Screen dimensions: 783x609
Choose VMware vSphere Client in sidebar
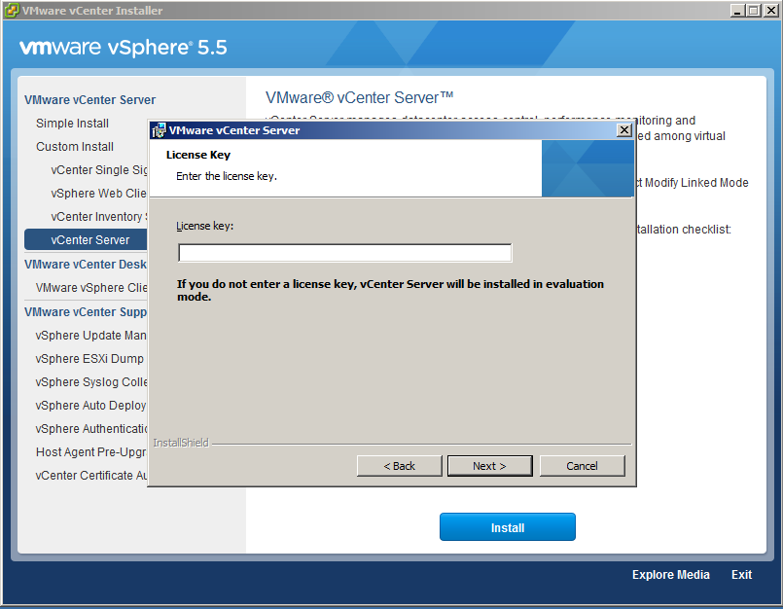point(91,288)
